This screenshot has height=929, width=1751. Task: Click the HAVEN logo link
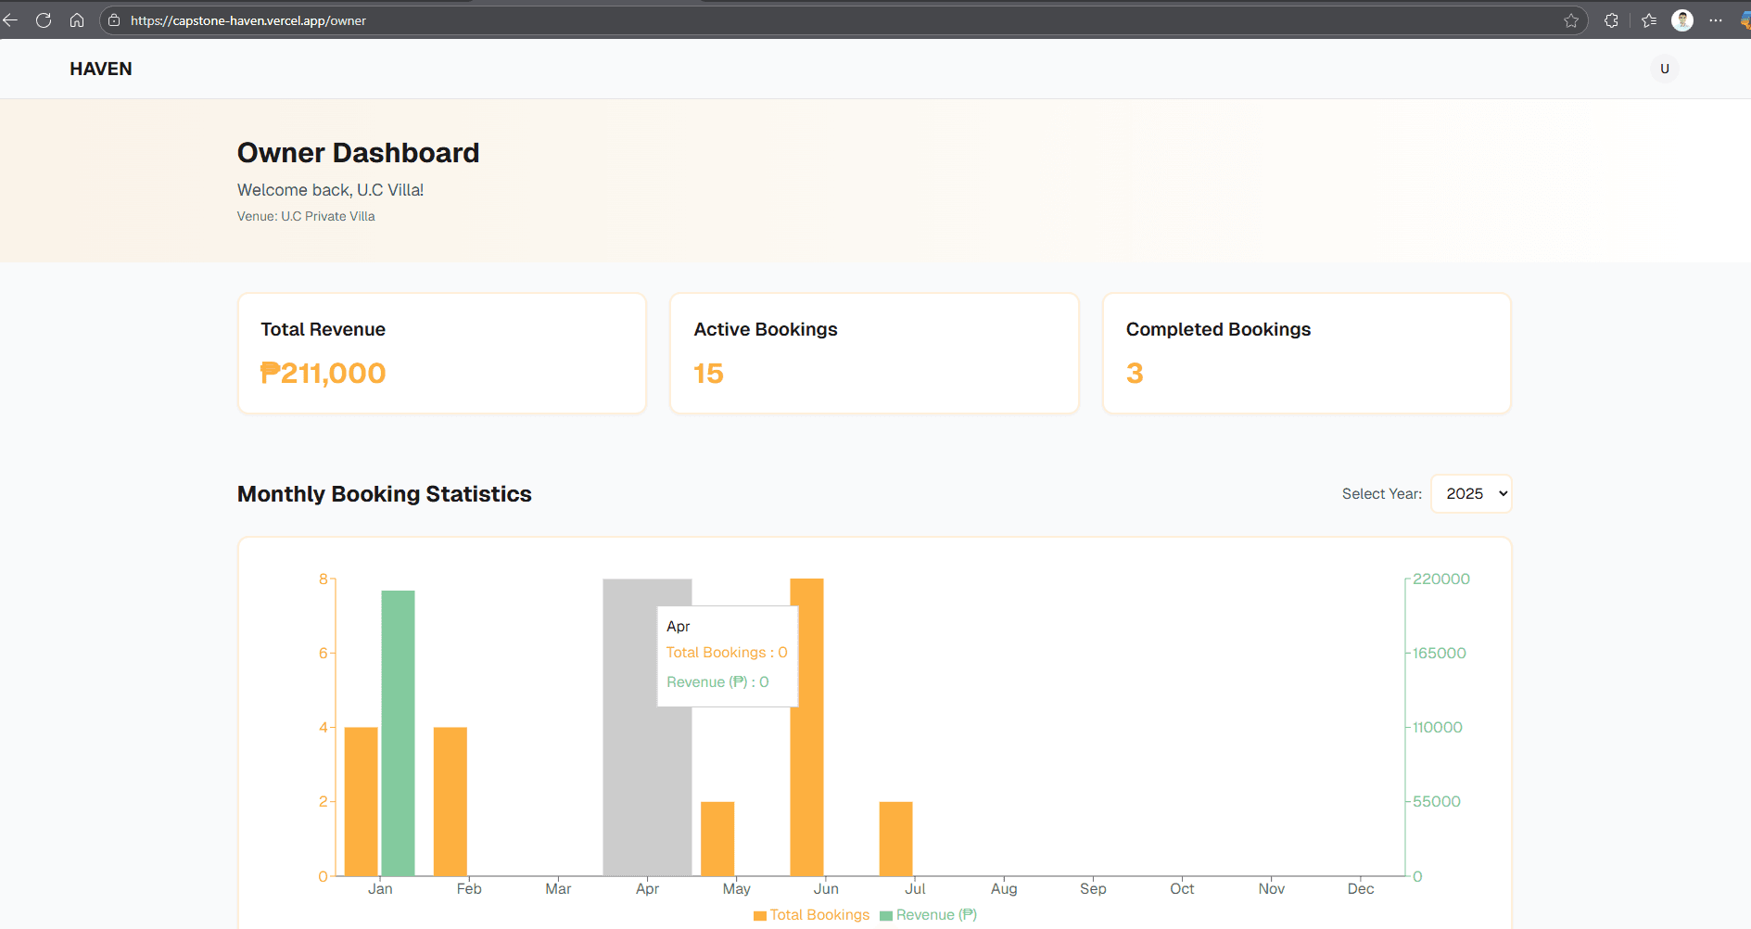tap(101, 69)
